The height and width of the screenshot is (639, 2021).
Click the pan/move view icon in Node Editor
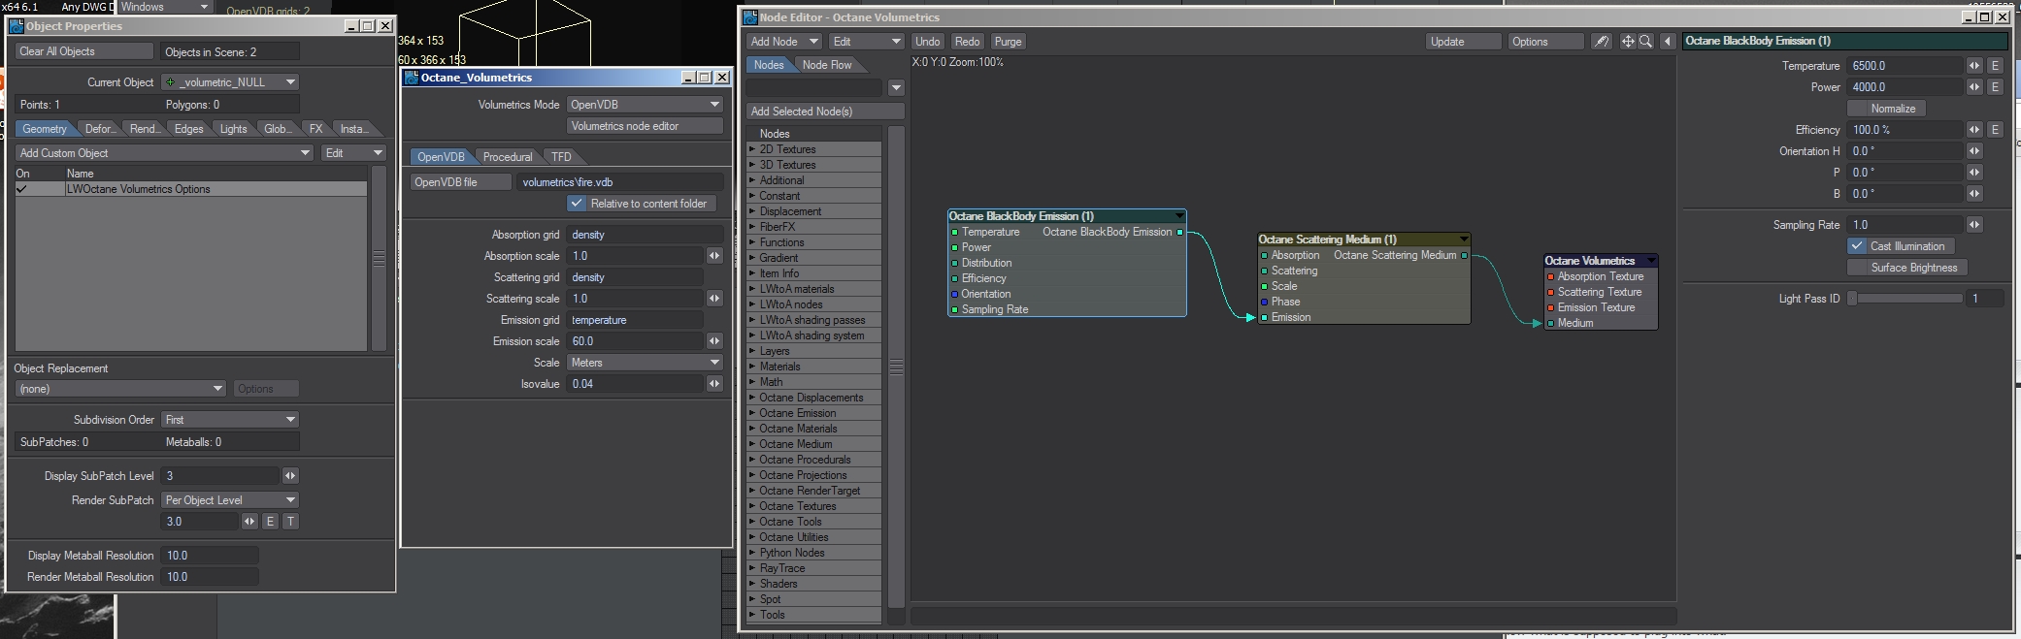coord(1628,42)
